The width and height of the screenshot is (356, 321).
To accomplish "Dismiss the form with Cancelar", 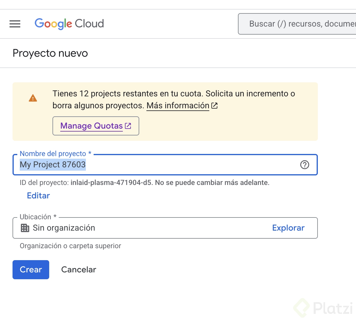I will 79,270.
